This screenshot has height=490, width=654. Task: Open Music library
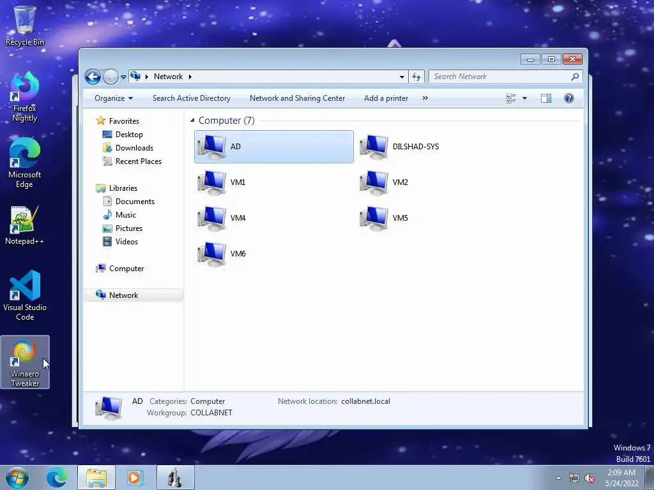pos(126,214)
